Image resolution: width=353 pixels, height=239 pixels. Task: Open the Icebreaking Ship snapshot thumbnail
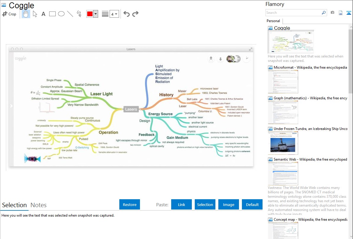click(x=283, y=143)
